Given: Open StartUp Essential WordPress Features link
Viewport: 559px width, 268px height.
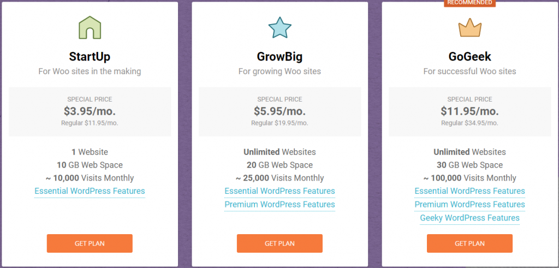Looking at the screenshot, I should click(90, 191).
